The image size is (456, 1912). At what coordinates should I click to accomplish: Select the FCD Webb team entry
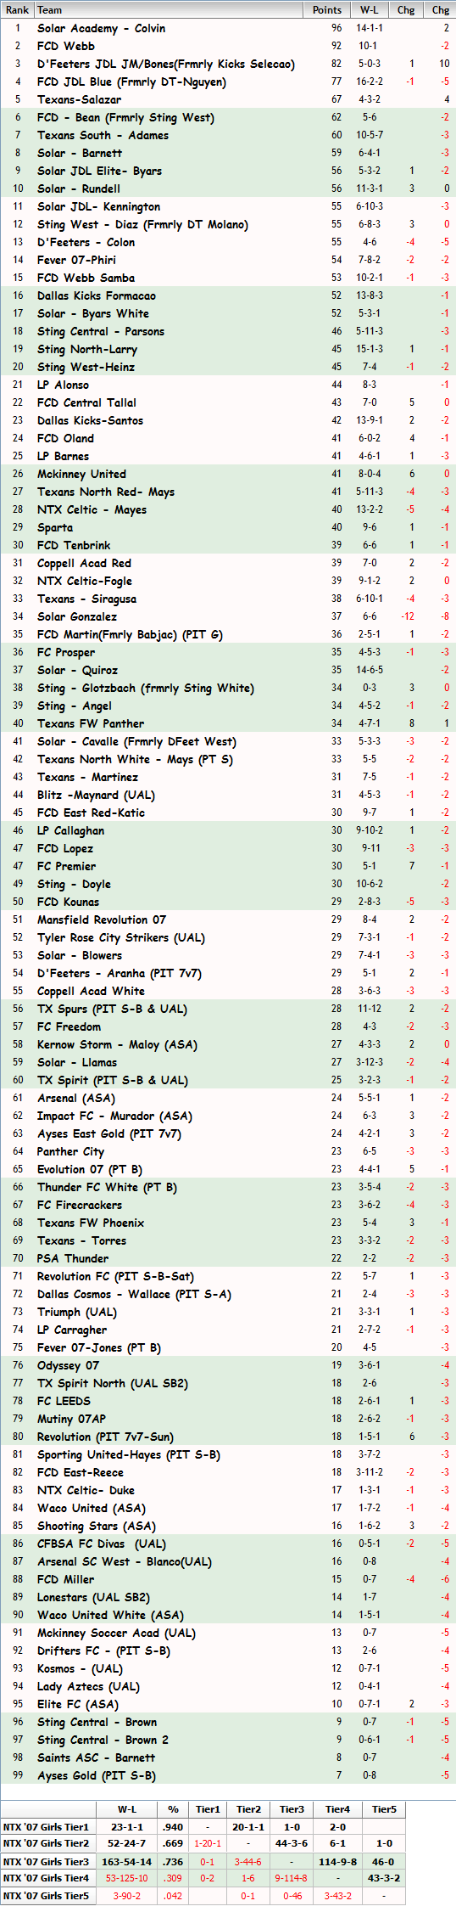coord(228,46)
